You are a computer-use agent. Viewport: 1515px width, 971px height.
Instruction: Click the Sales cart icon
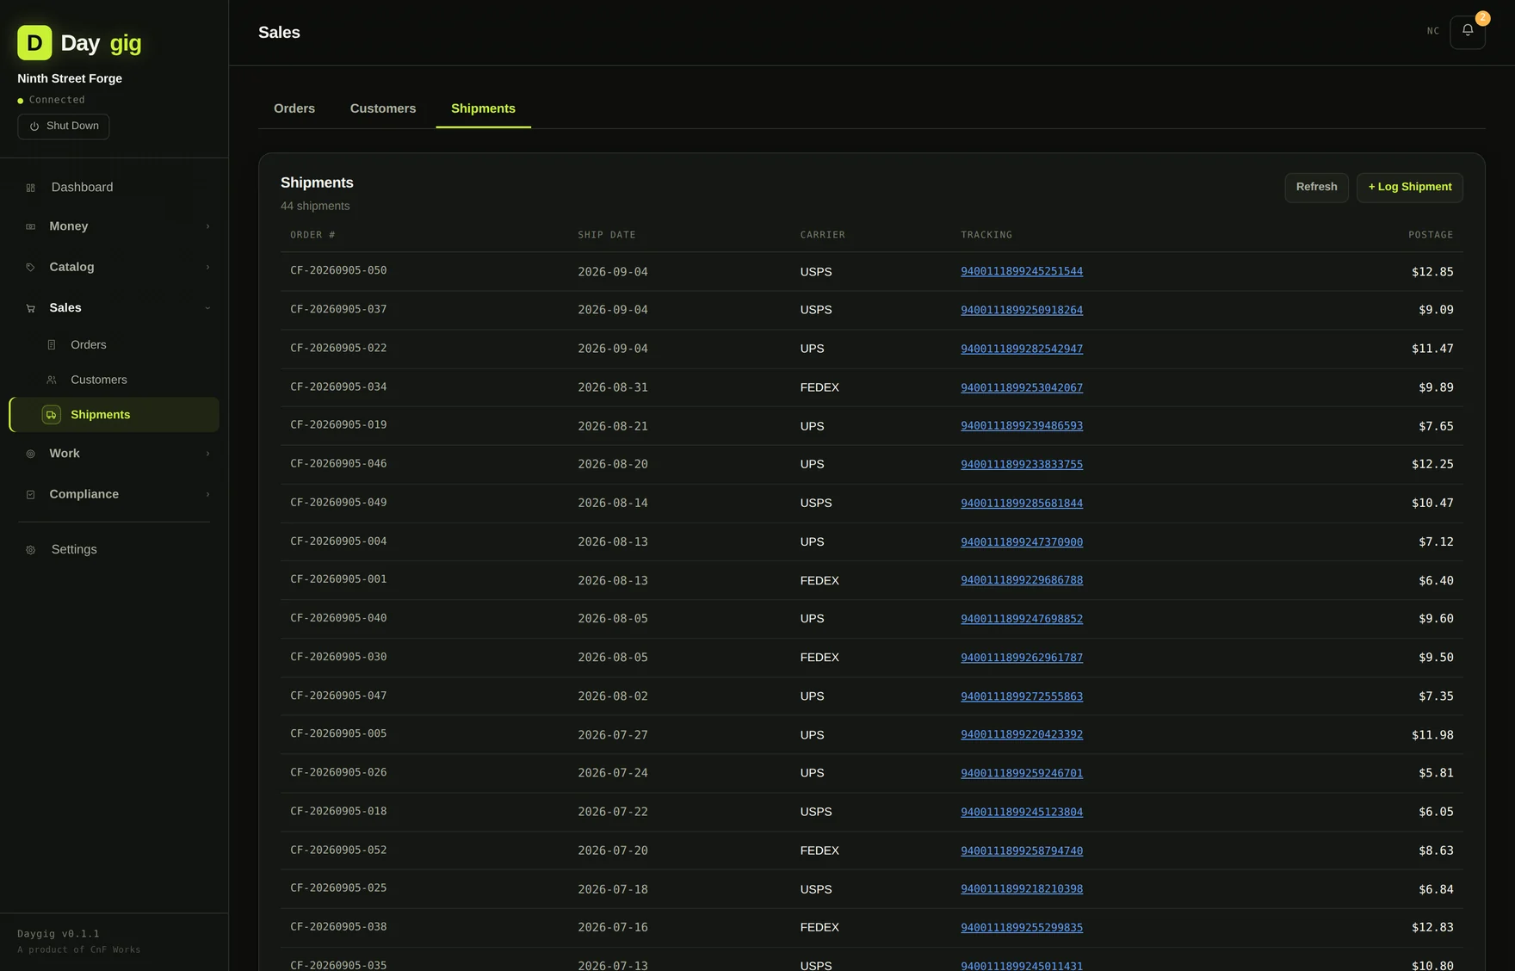[31, 308]
